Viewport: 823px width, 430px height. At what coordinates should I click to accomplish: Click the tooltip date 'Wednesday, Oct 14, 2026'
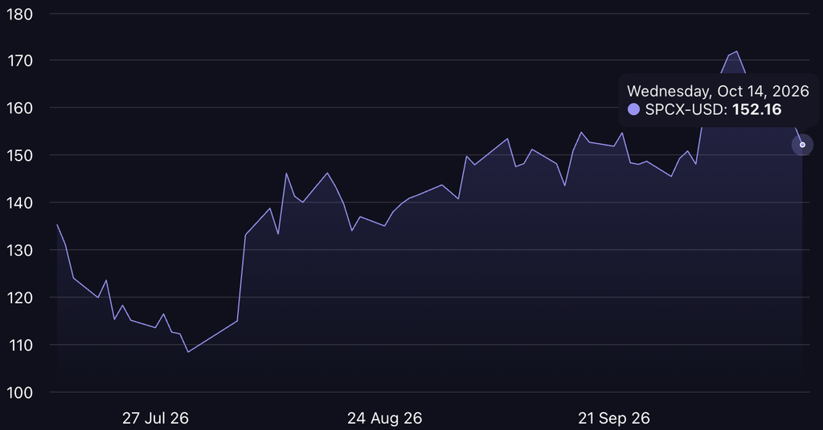(x=718, y=92)
